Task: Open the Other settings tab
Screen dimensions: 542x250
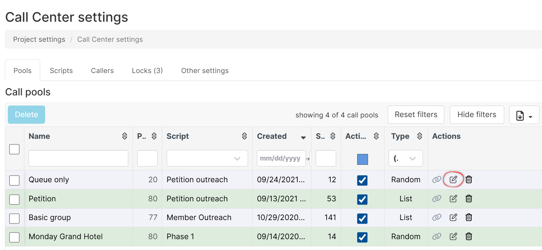Action: point(205,70)
